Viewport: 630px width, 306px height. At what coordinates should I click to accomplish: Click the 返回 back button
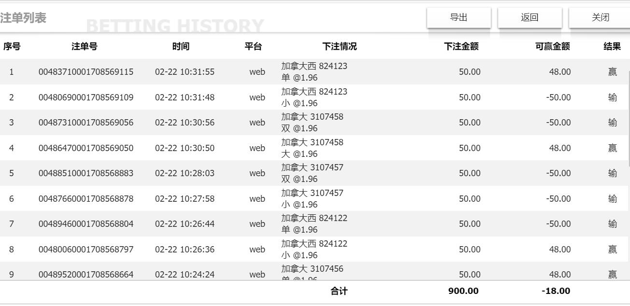pos(530,18)
